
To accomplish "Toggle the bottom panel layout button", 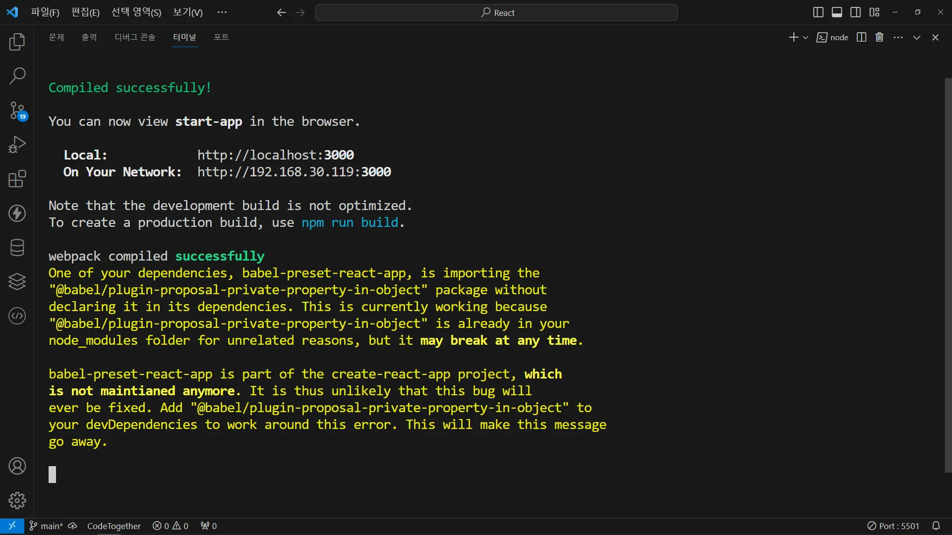I will click(x=837, y=12).
